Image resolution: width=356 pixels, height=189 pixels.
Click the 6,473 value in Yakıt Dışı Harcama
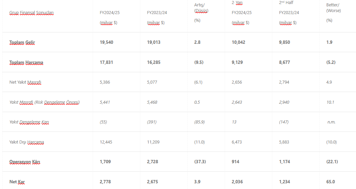[238, 142]
